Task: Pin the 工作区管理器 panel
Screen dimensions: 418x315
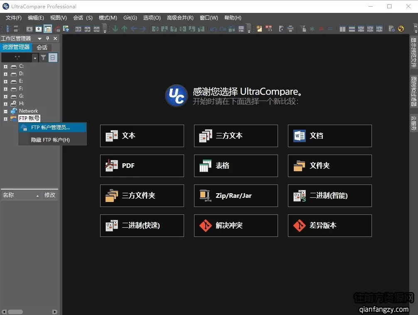Action: click(47, 38)
